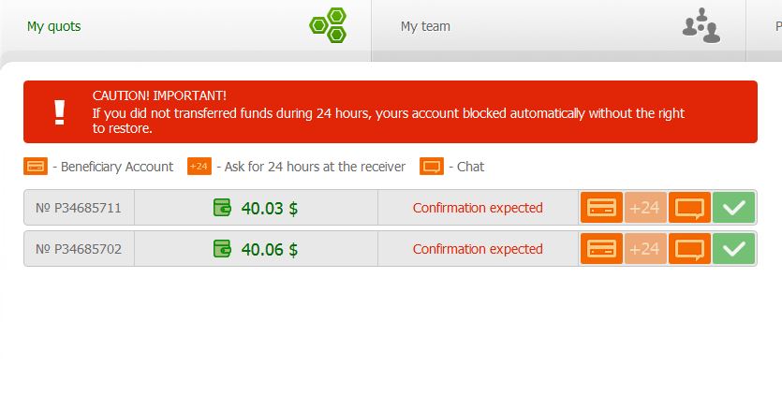The width and height of the screenshot is (782, 410).
Task: Click the 40.03 $ amount
Action: [x=270, y=209]
